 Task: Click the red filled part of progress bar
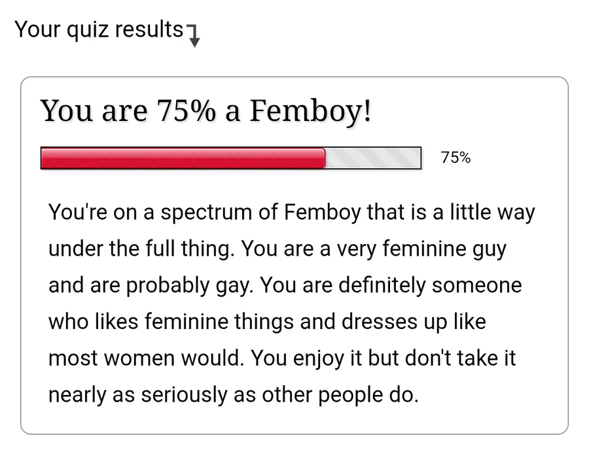pos(183,158)
